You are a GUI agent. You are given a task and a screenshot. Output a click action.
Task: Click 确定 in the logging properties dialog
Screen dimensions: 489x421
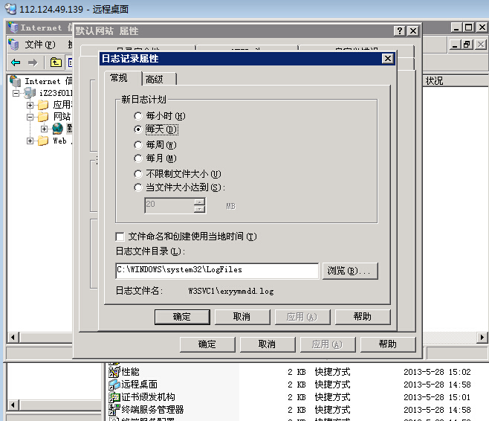click(181, 317)
